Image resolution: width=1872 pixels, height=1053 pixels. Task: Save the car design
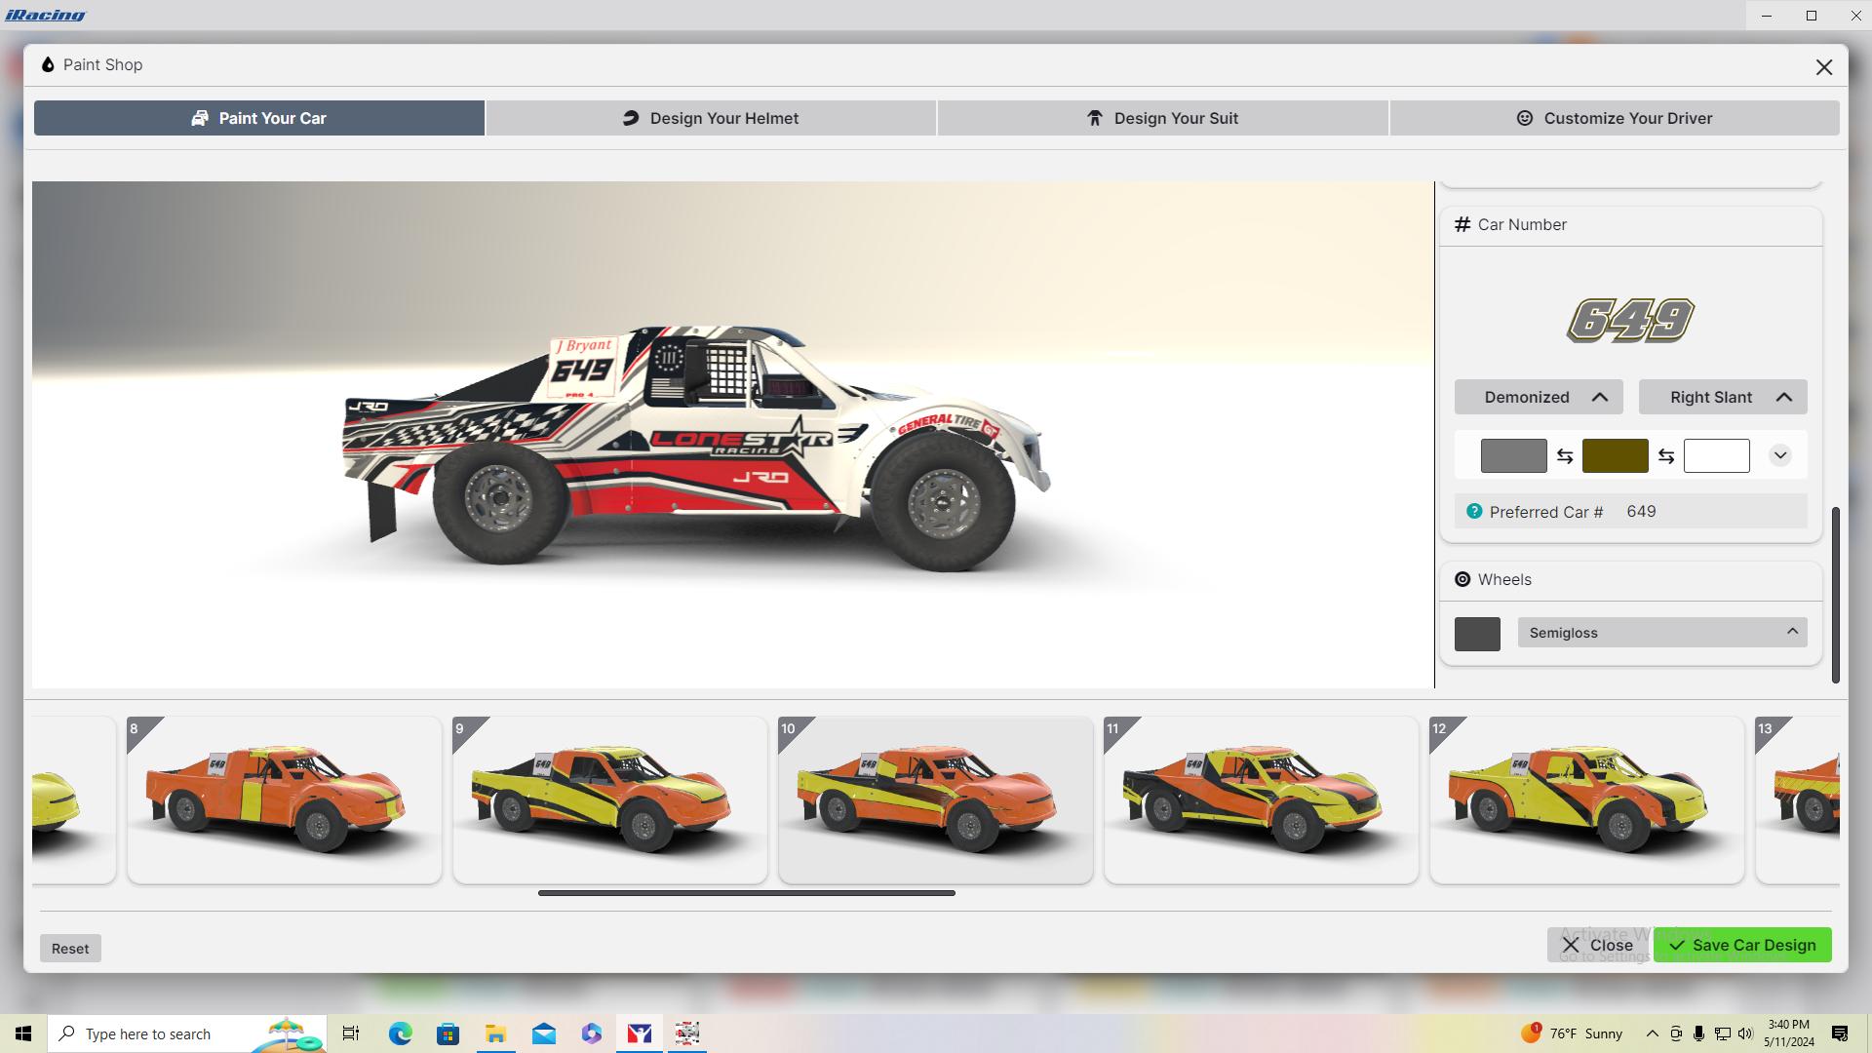[x=1741, y=945]
